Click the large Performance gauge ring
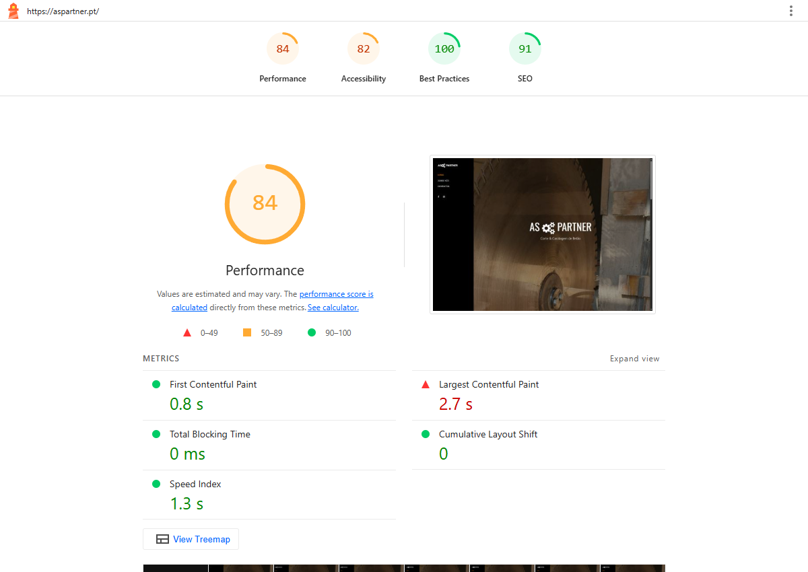Image resolution: width=808 pixels, height=572 pixels. (265, 205)
